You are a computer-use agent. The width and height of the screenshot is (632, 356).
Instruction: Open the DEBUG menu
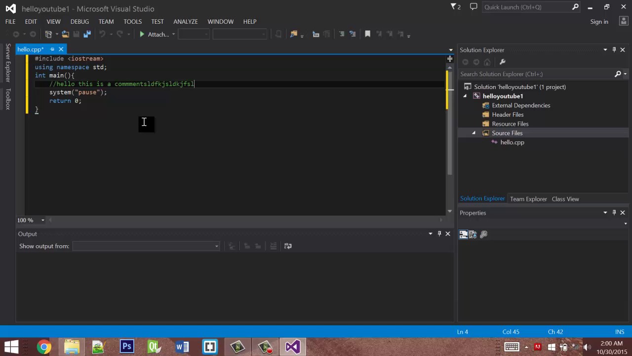(x=79, y=21)
